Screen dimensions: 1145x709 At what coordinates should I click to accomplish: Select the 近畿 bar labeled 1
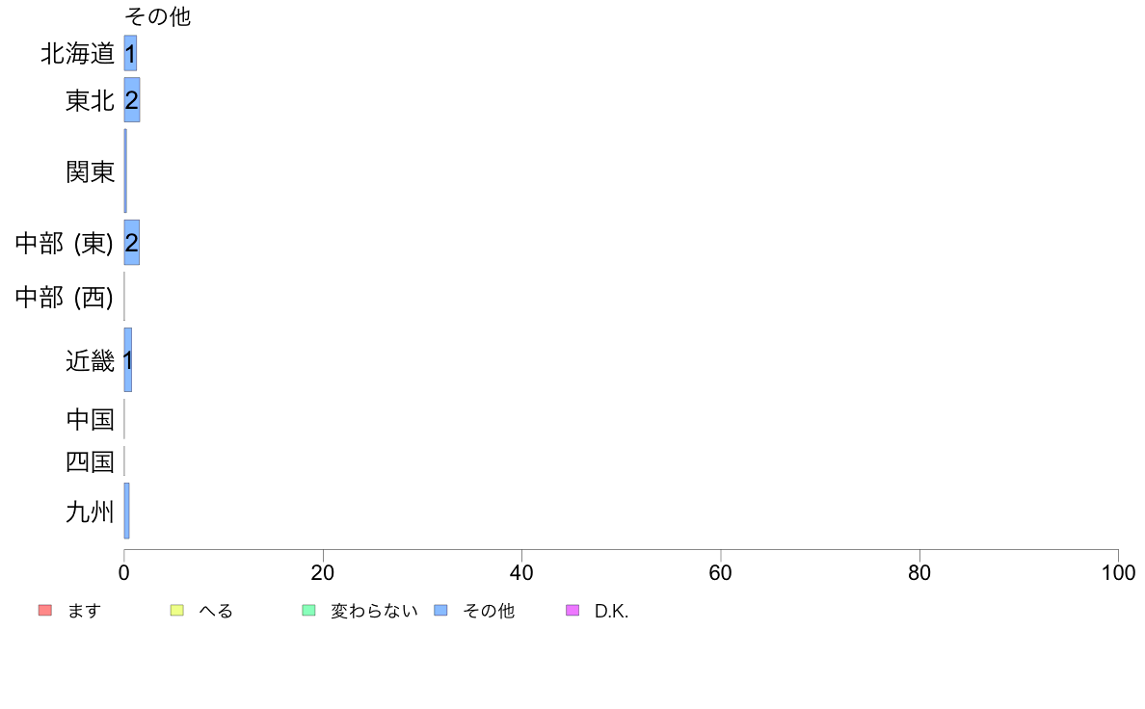128,360
